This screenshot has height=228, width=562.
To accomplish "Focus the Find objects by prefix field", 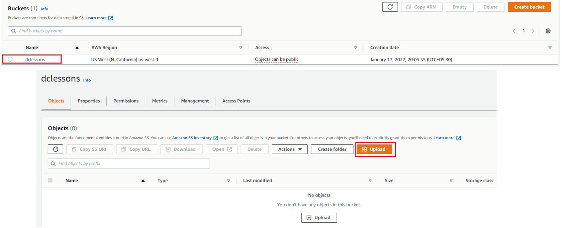I will coord(128,163).
